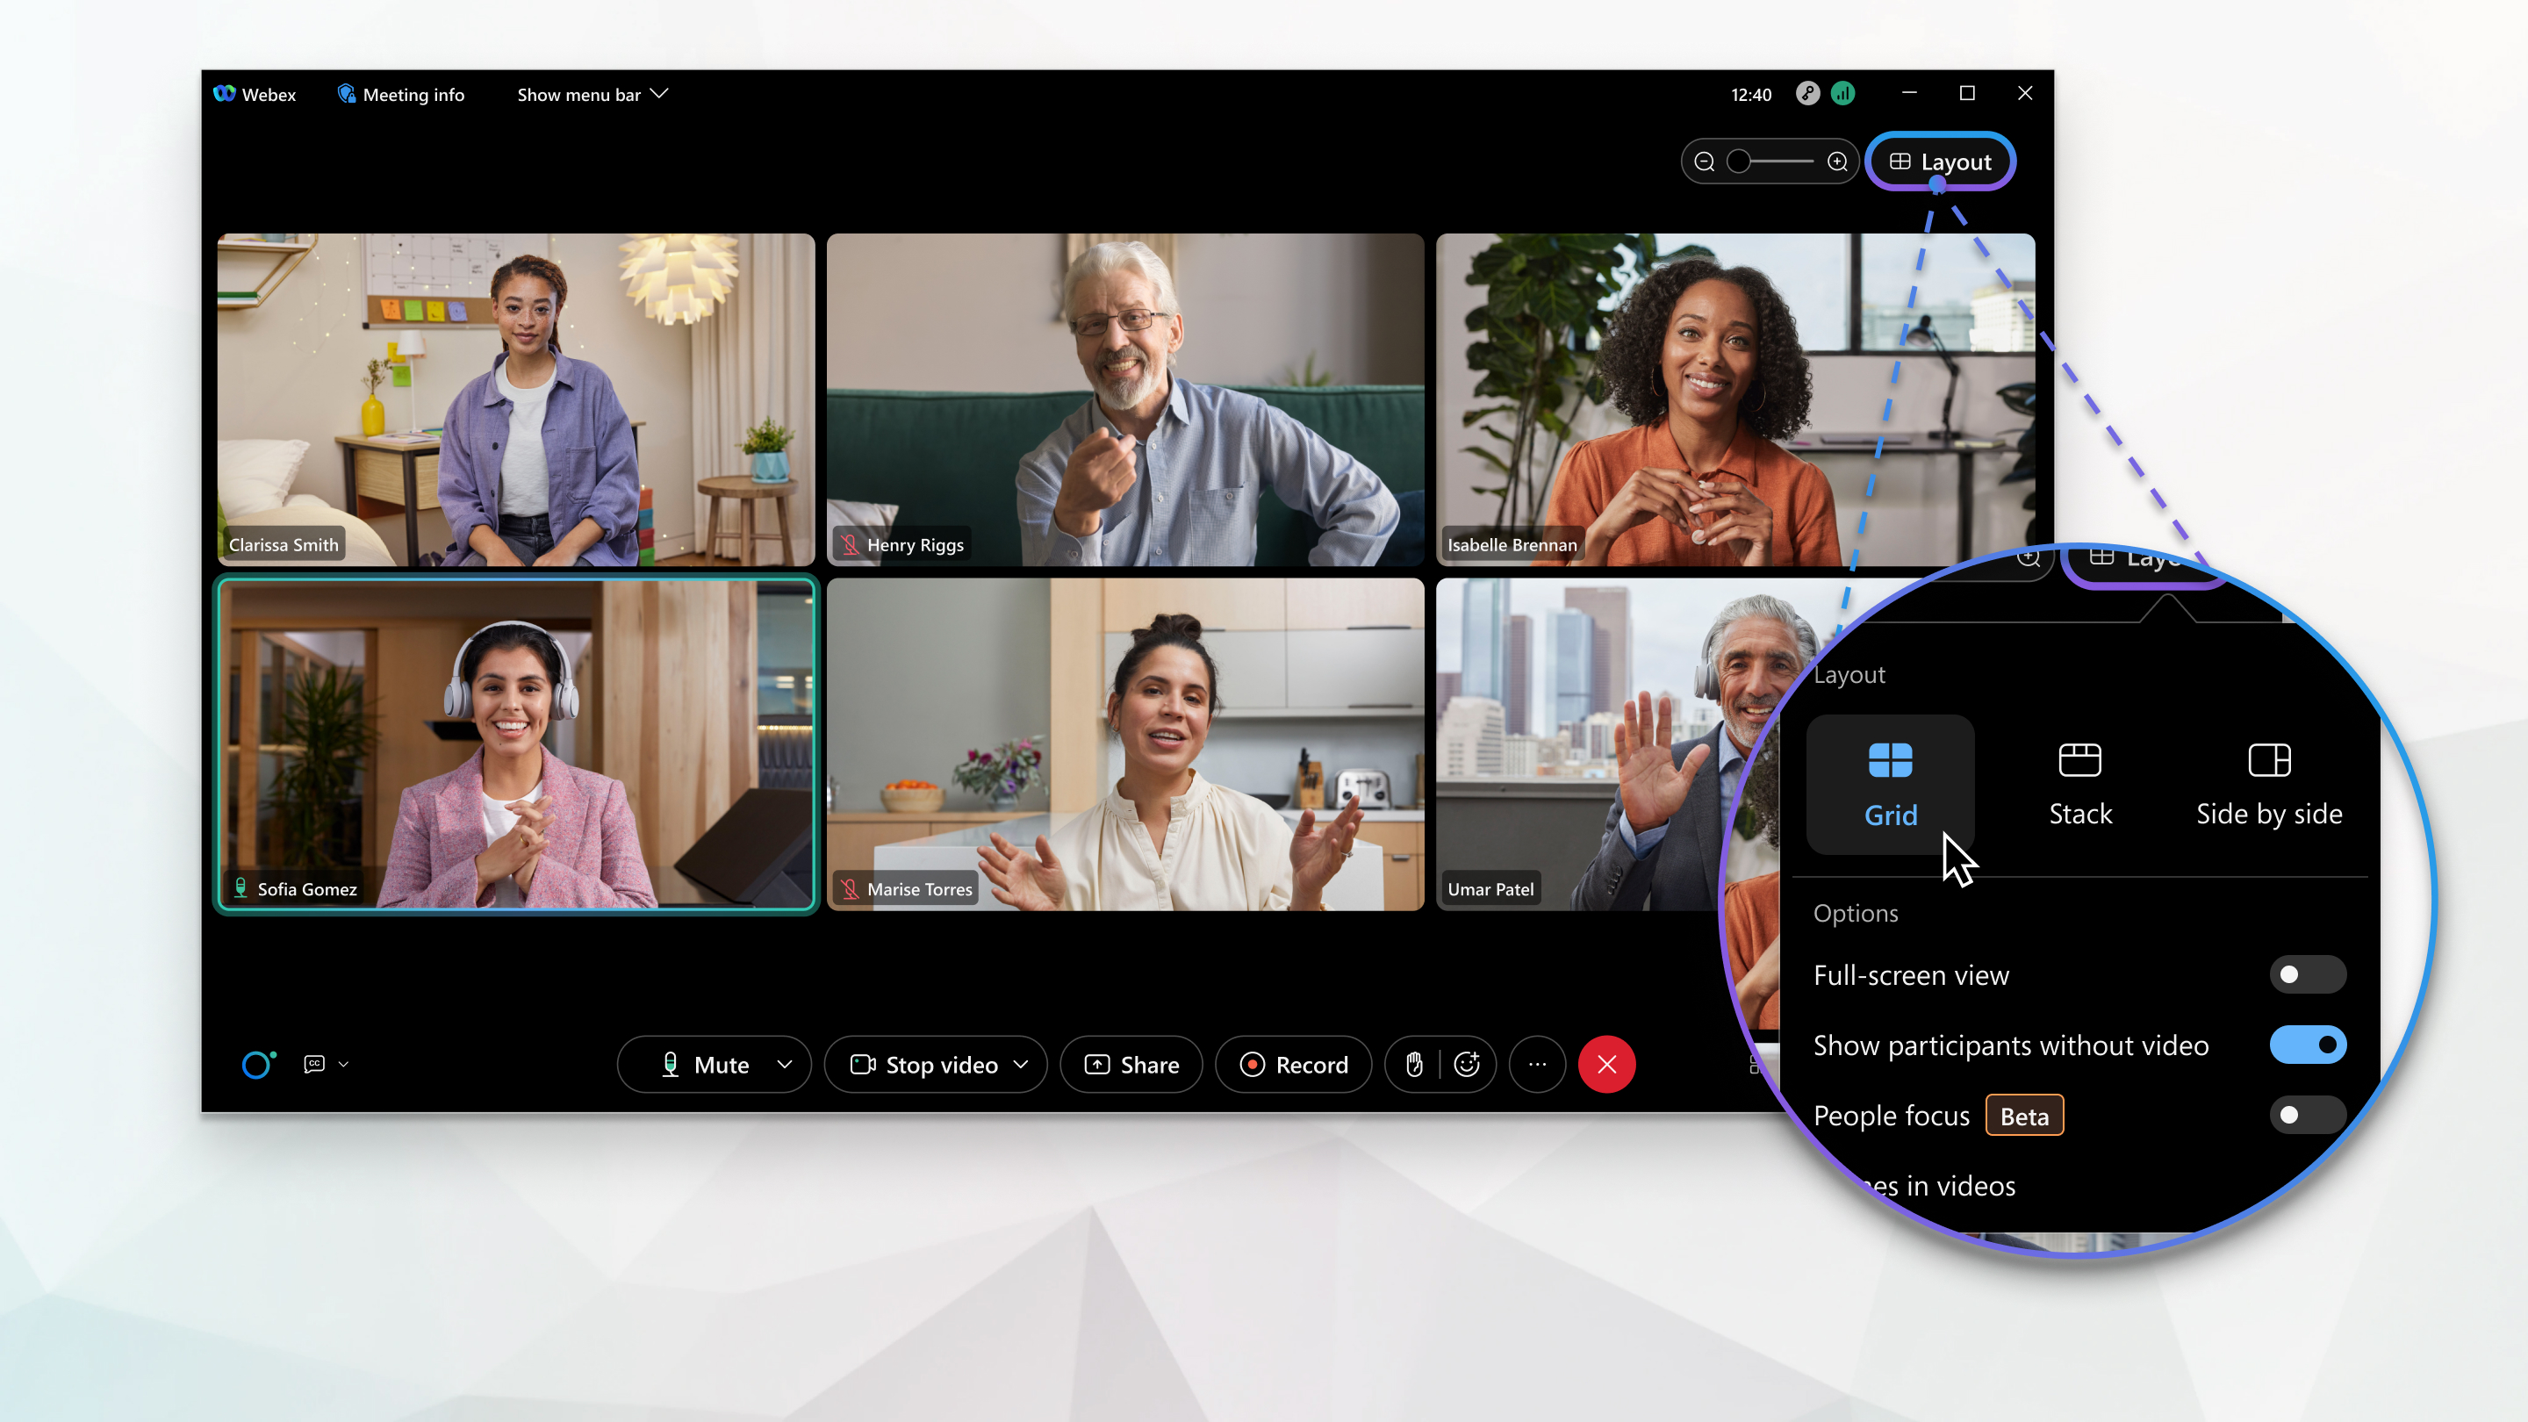Image resolution: width=2528 pixels, height=1422 pixels.
Task: Click the Search zoom slider bar
Action: (x=1773, y=162)
